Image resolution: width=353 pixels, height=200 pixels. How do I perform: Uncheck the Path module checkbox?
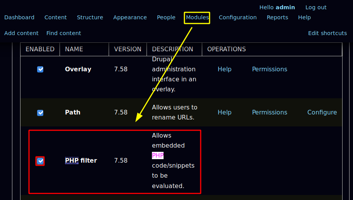pos(40,113)
